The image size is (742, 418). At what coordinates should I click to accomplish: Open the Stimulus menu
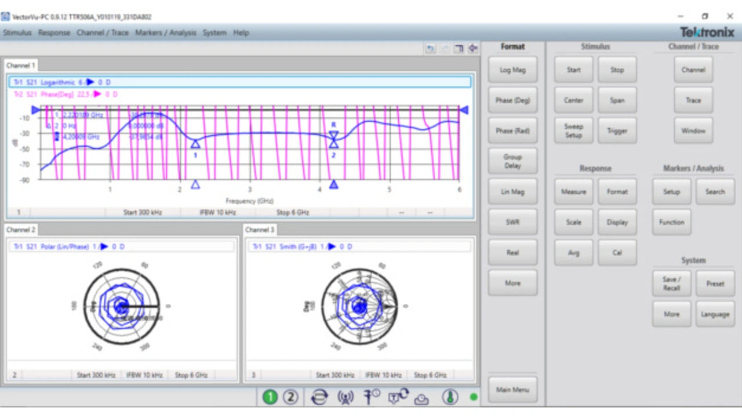point(17,32)
